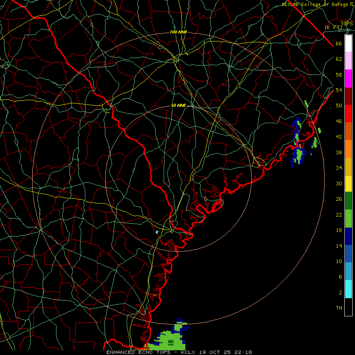
Task: Click the '50 NMI' range ring label
Action: pyautogui.click(x=178, y=105)
